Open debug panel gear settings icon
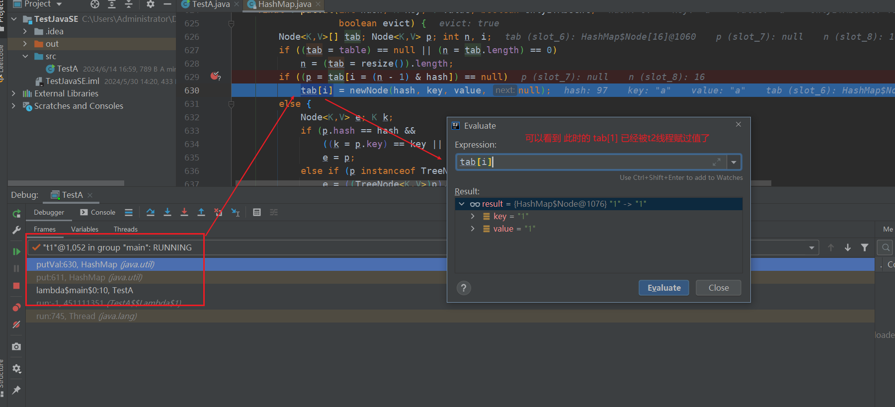The height and width of the screenshot is (407, 895). click(16, 369)
